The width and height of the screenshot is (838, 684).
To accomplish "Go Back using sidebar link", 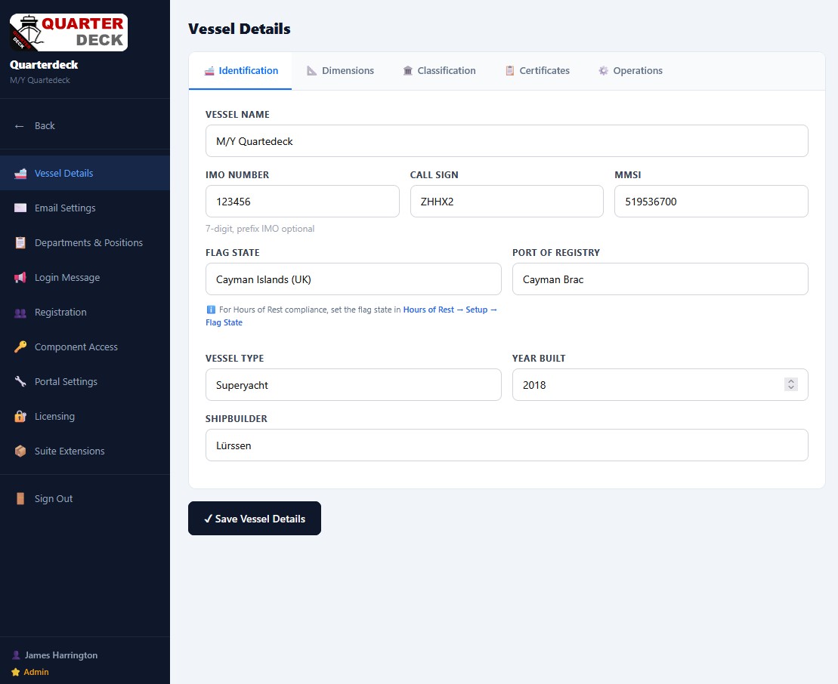I will [x=85, y=126].
